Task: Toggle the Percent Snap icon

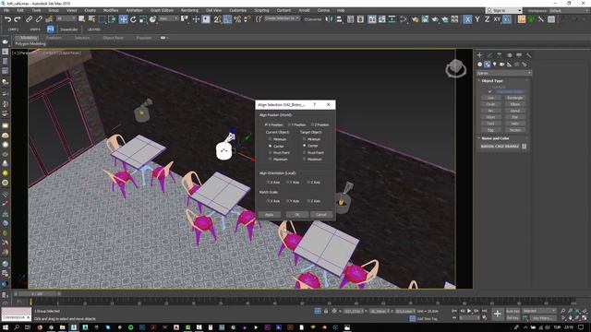Action: [x=237, y=19]
